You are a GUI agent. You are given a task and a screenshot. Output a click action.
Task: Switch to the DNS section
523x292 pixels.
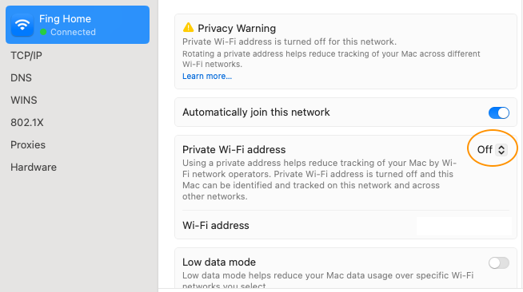point(21,78)
